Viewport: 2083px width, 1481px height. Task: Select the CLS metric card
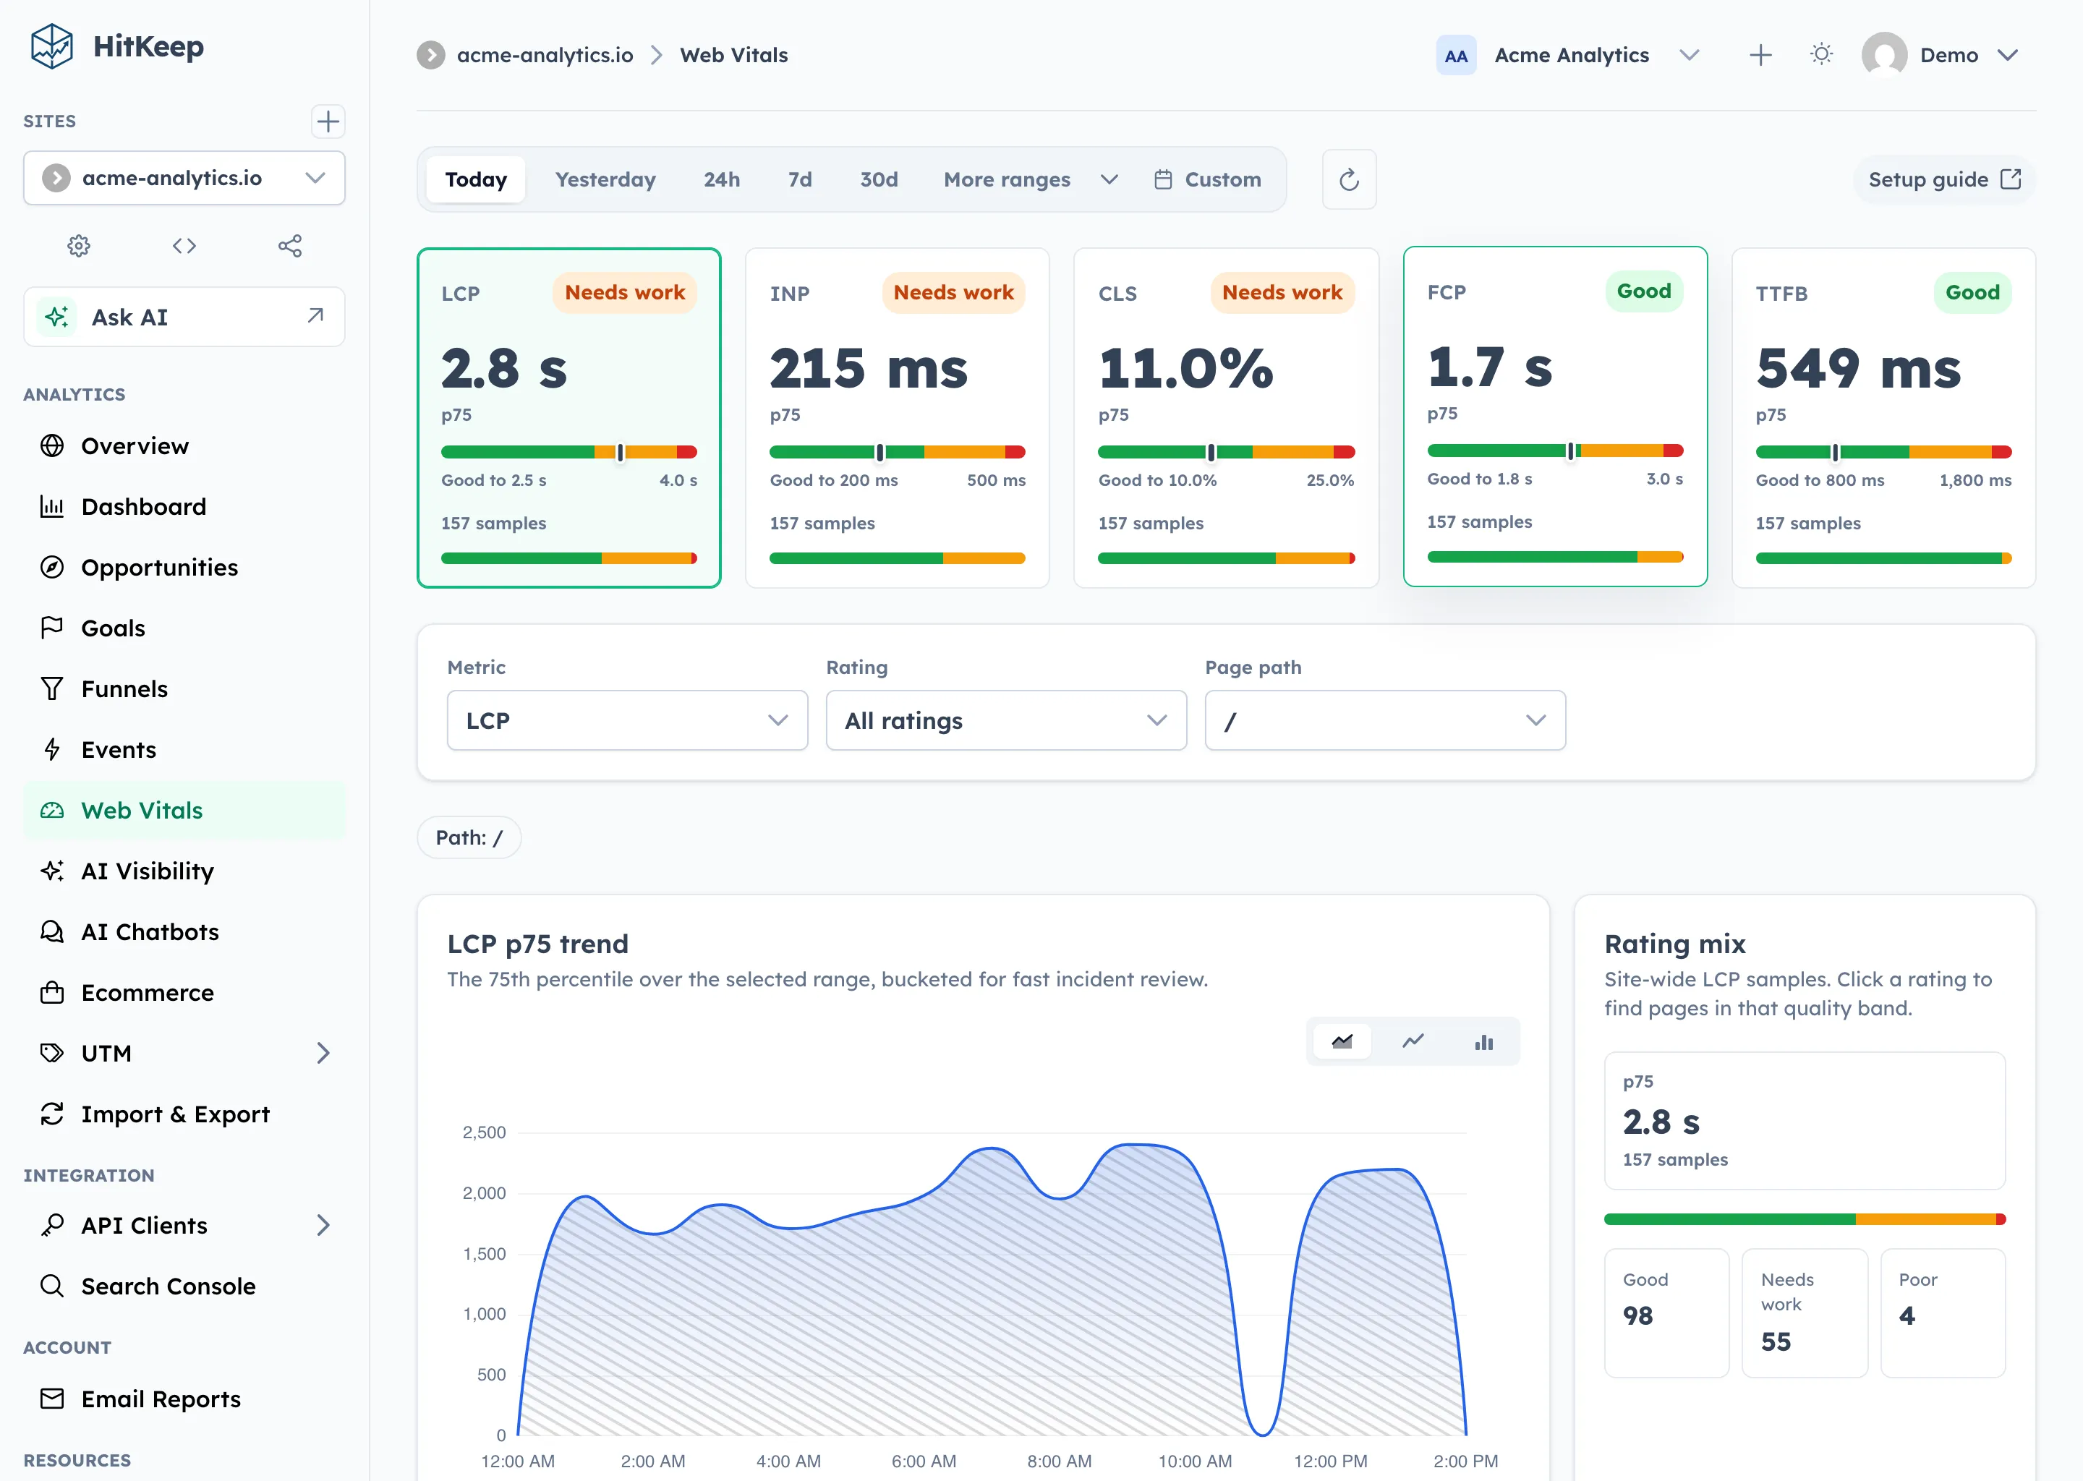coord(1226,418)
